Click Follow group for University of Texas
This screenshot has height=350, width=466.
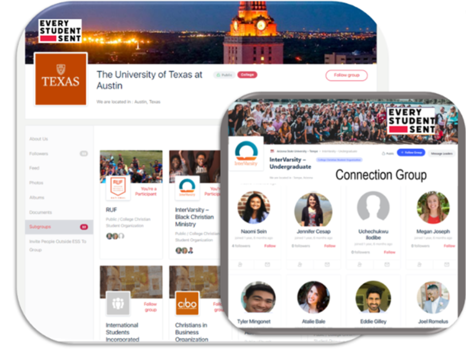click(346, 76)
